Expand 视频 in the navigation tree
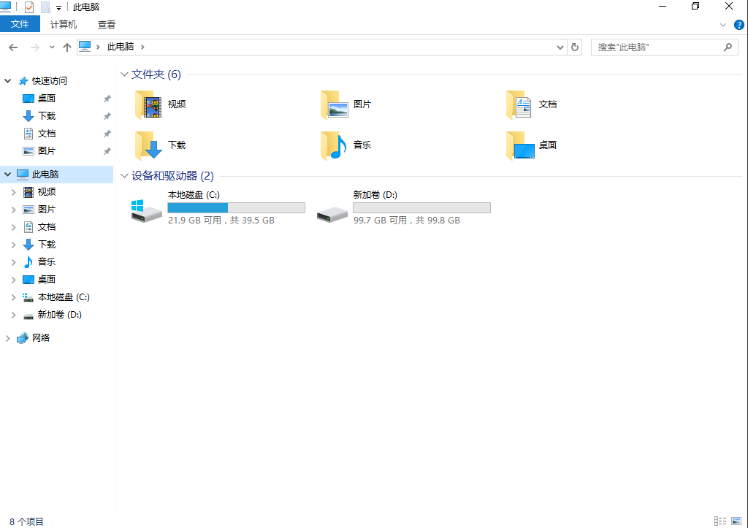 (x=13, y=192)
